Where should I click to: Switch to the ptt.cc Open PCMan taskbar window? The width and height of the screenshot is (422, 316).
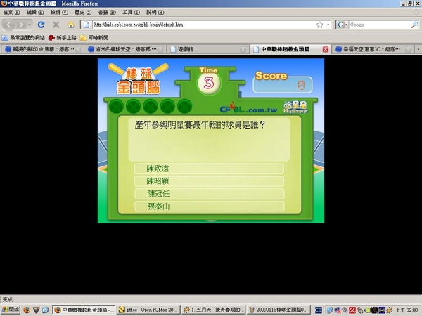click(148, 310)
